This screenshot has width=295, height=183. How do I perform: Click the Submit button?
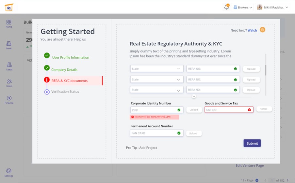point(252,143)
